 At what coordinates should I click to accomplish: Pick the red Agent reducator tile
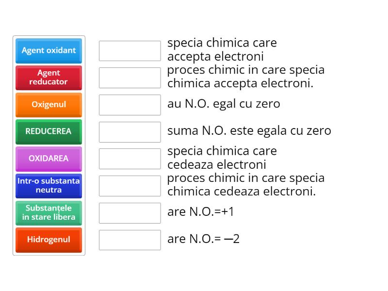[49, 78]
